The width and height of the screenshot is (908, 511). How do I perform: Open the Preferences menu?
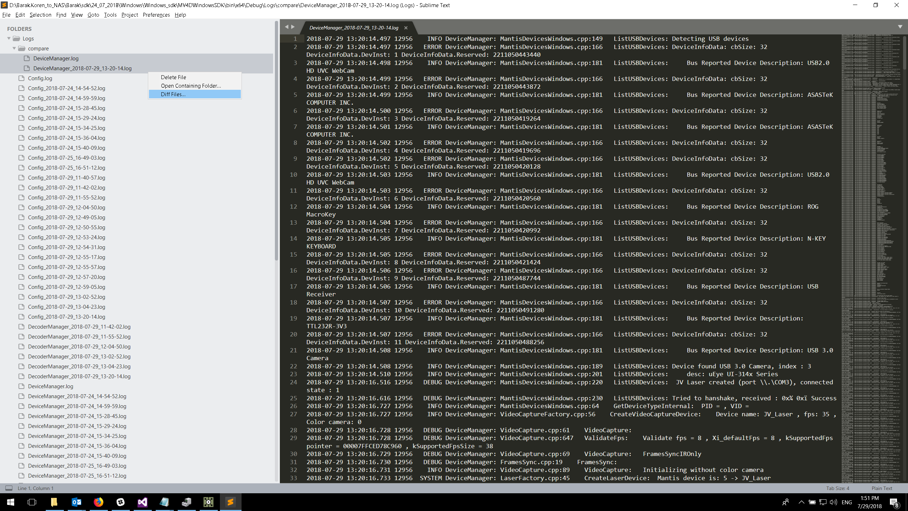[156, 15]
